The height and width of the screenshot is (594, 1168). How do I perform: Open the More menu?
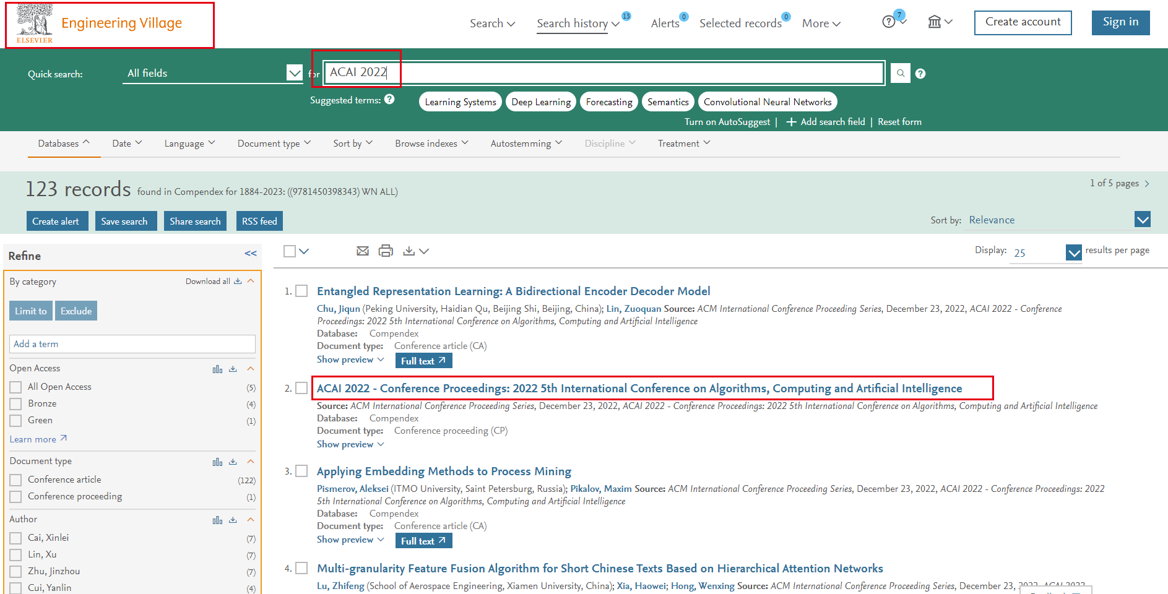click(x=821, y=24)
